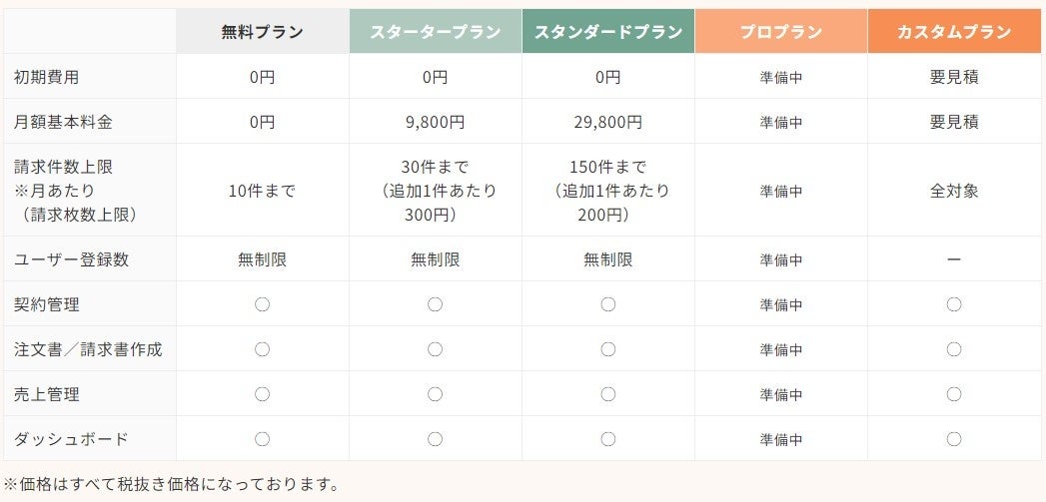Screen dimensions: 1046x502
Task: Click the 契約管理 circle under 無料プラン
Action: (x=262, y=304)
